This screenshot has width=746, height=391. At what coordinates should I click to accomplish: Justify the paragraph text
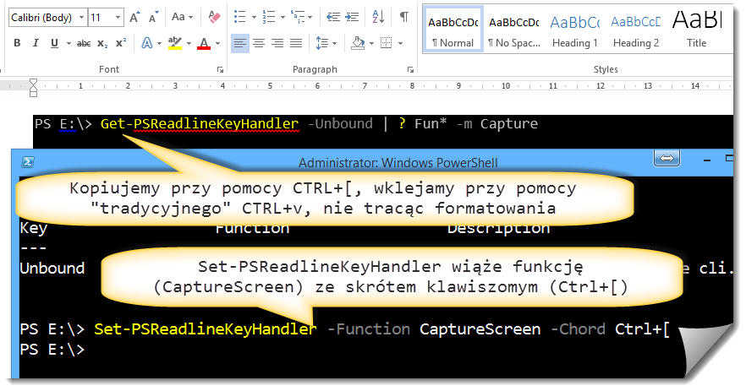click(296, 43)
